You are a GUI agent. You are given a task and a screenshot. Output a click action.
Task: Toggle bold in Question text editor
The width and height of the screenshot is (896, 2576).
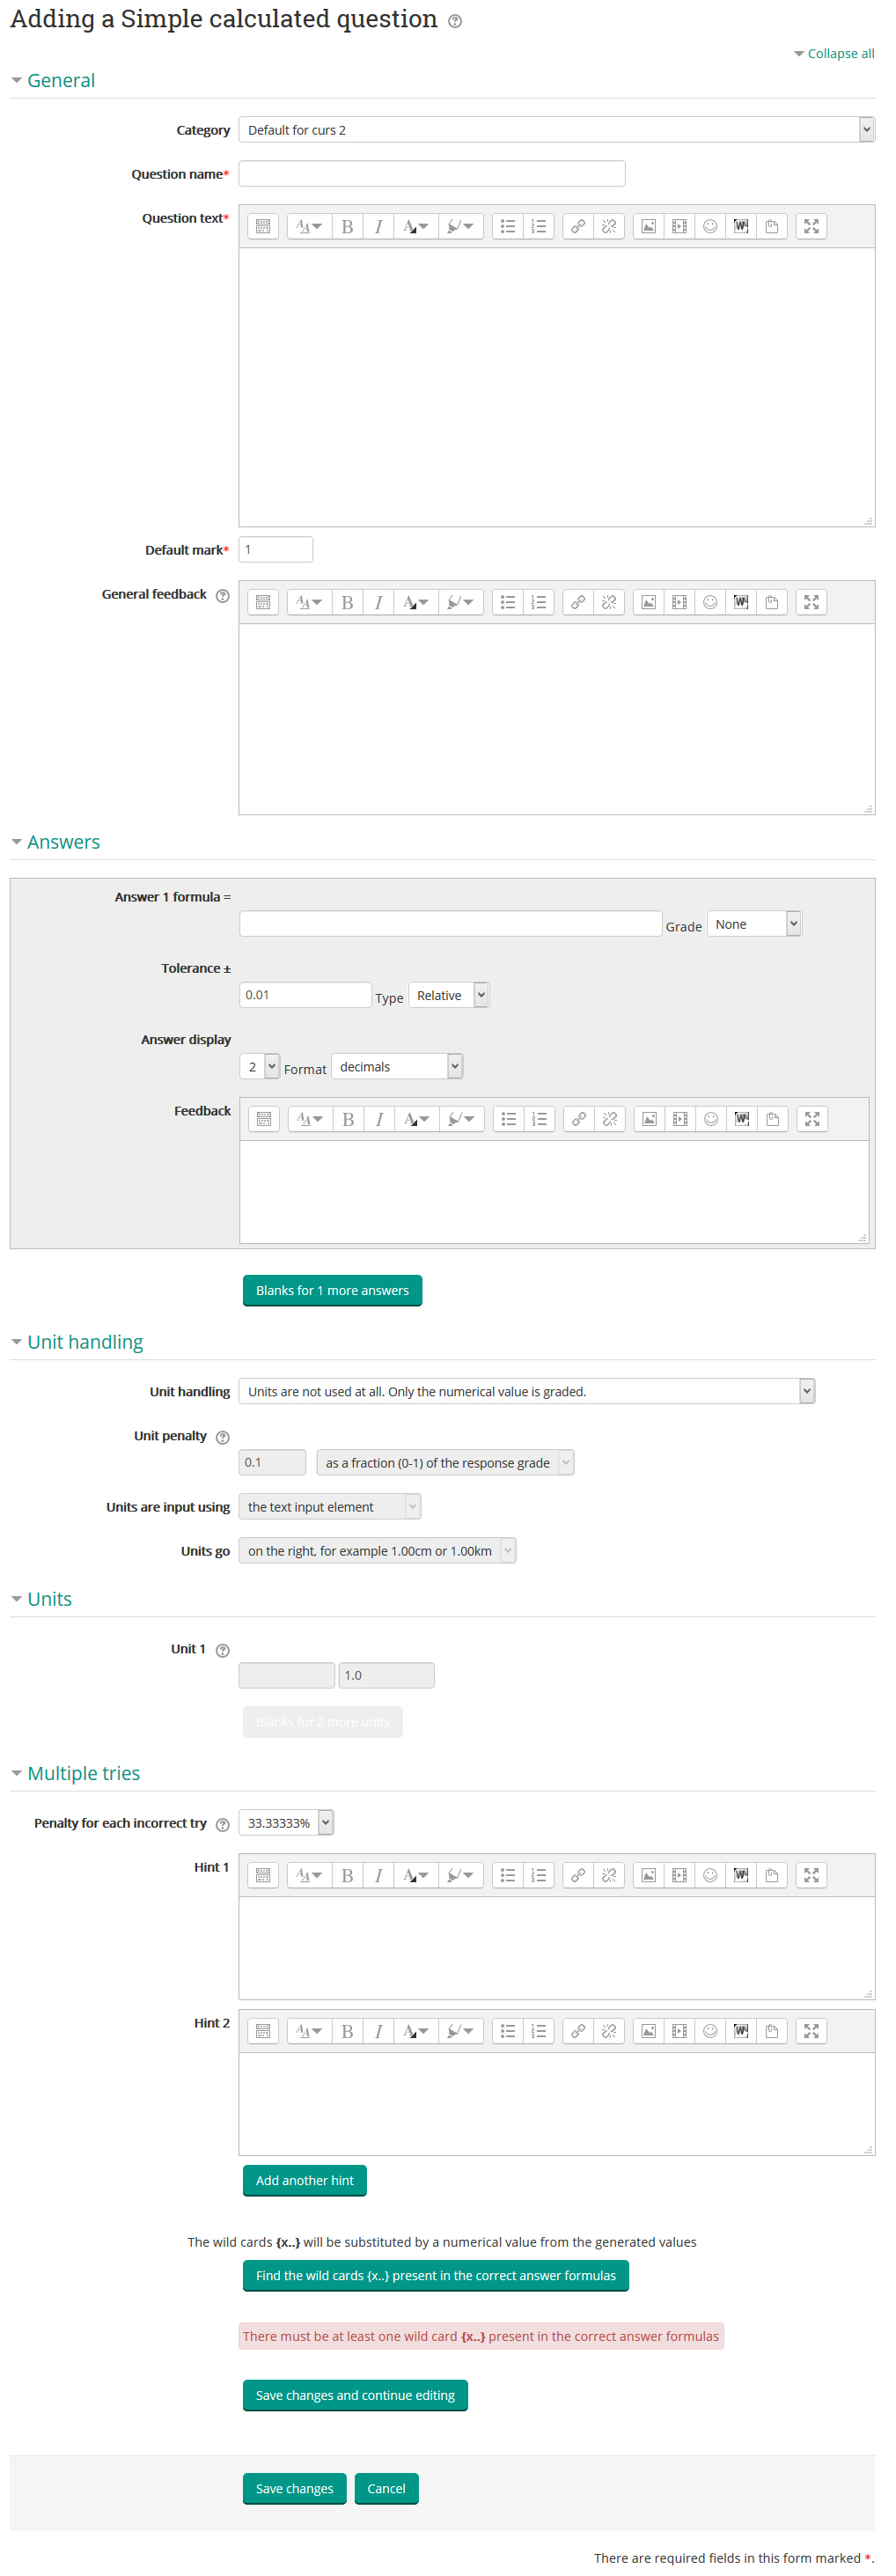347,226
